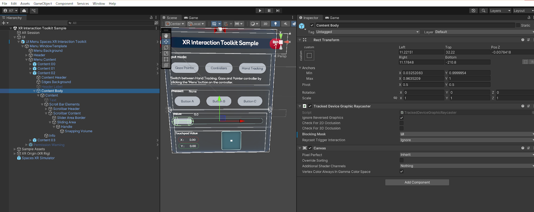Enable Check For 2D Occlusion

point(402,123)
